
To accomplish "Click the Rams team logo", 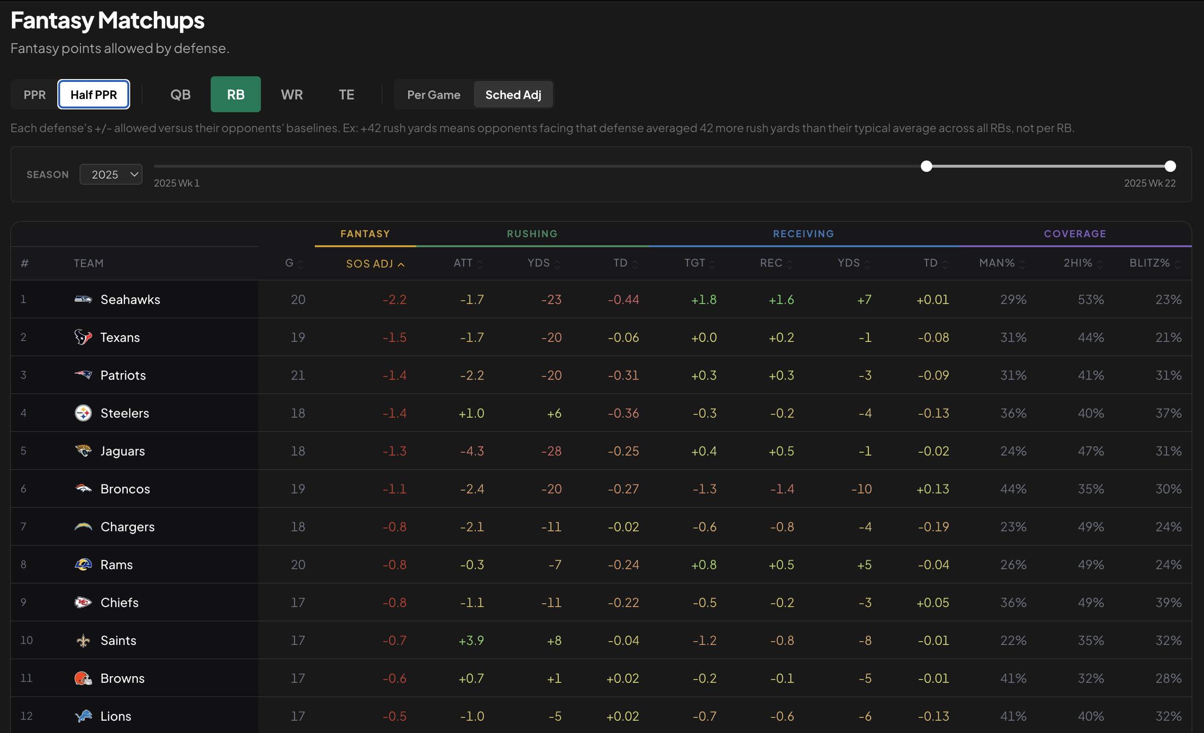I will [x=83, y=564].
